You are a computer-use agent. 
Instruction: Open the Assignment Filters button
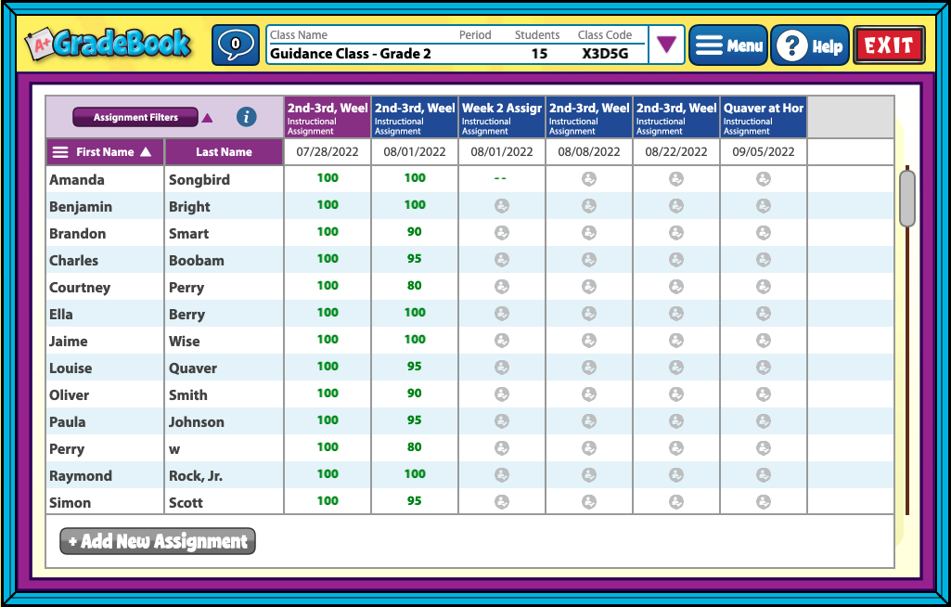[x=135, y=117]
